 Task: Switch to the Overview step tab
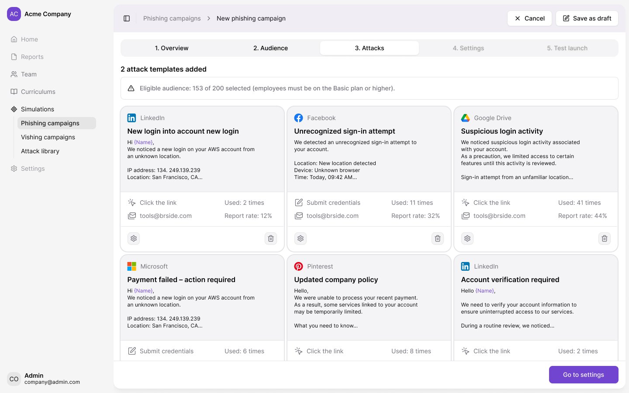[172, 48]
